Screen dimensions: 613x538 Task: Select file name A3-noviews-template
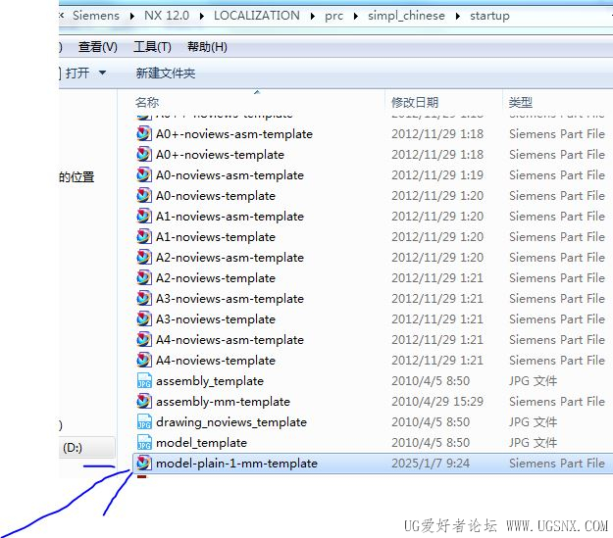click(x=216, y=319)
